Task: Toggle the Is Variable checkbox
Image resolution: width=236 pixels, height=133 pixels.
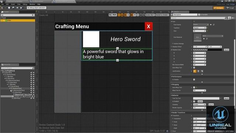Action: click(x=199, y=15)
